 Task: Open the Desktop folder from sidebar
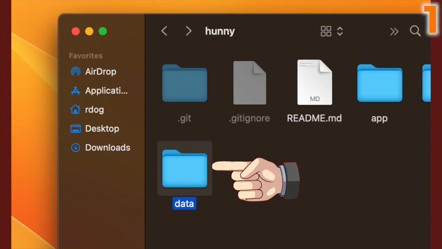point(102,129)
